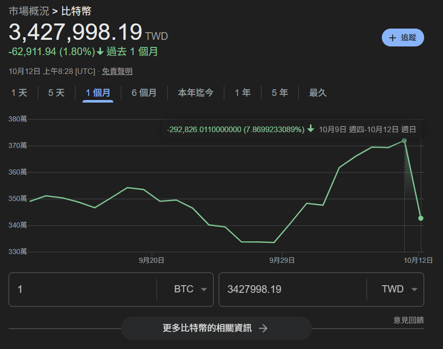Choose the 1 年 chart range
This screenshot has height=349, width=443.
(243, 93)
